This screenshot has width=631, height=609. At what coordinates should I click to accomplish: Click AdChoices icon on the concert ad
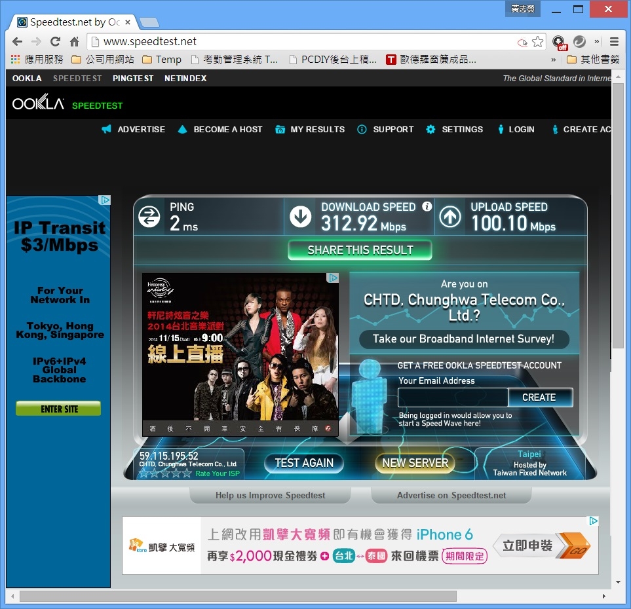click(x=333, y=278)
